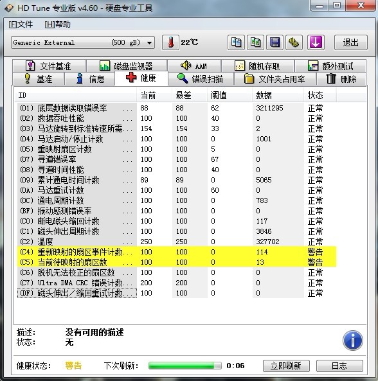This screenshot has height=381, width=378.
Task: Select the (03) 马达旋转到标准转速所需 row
Action: click(x=177, y=128)
